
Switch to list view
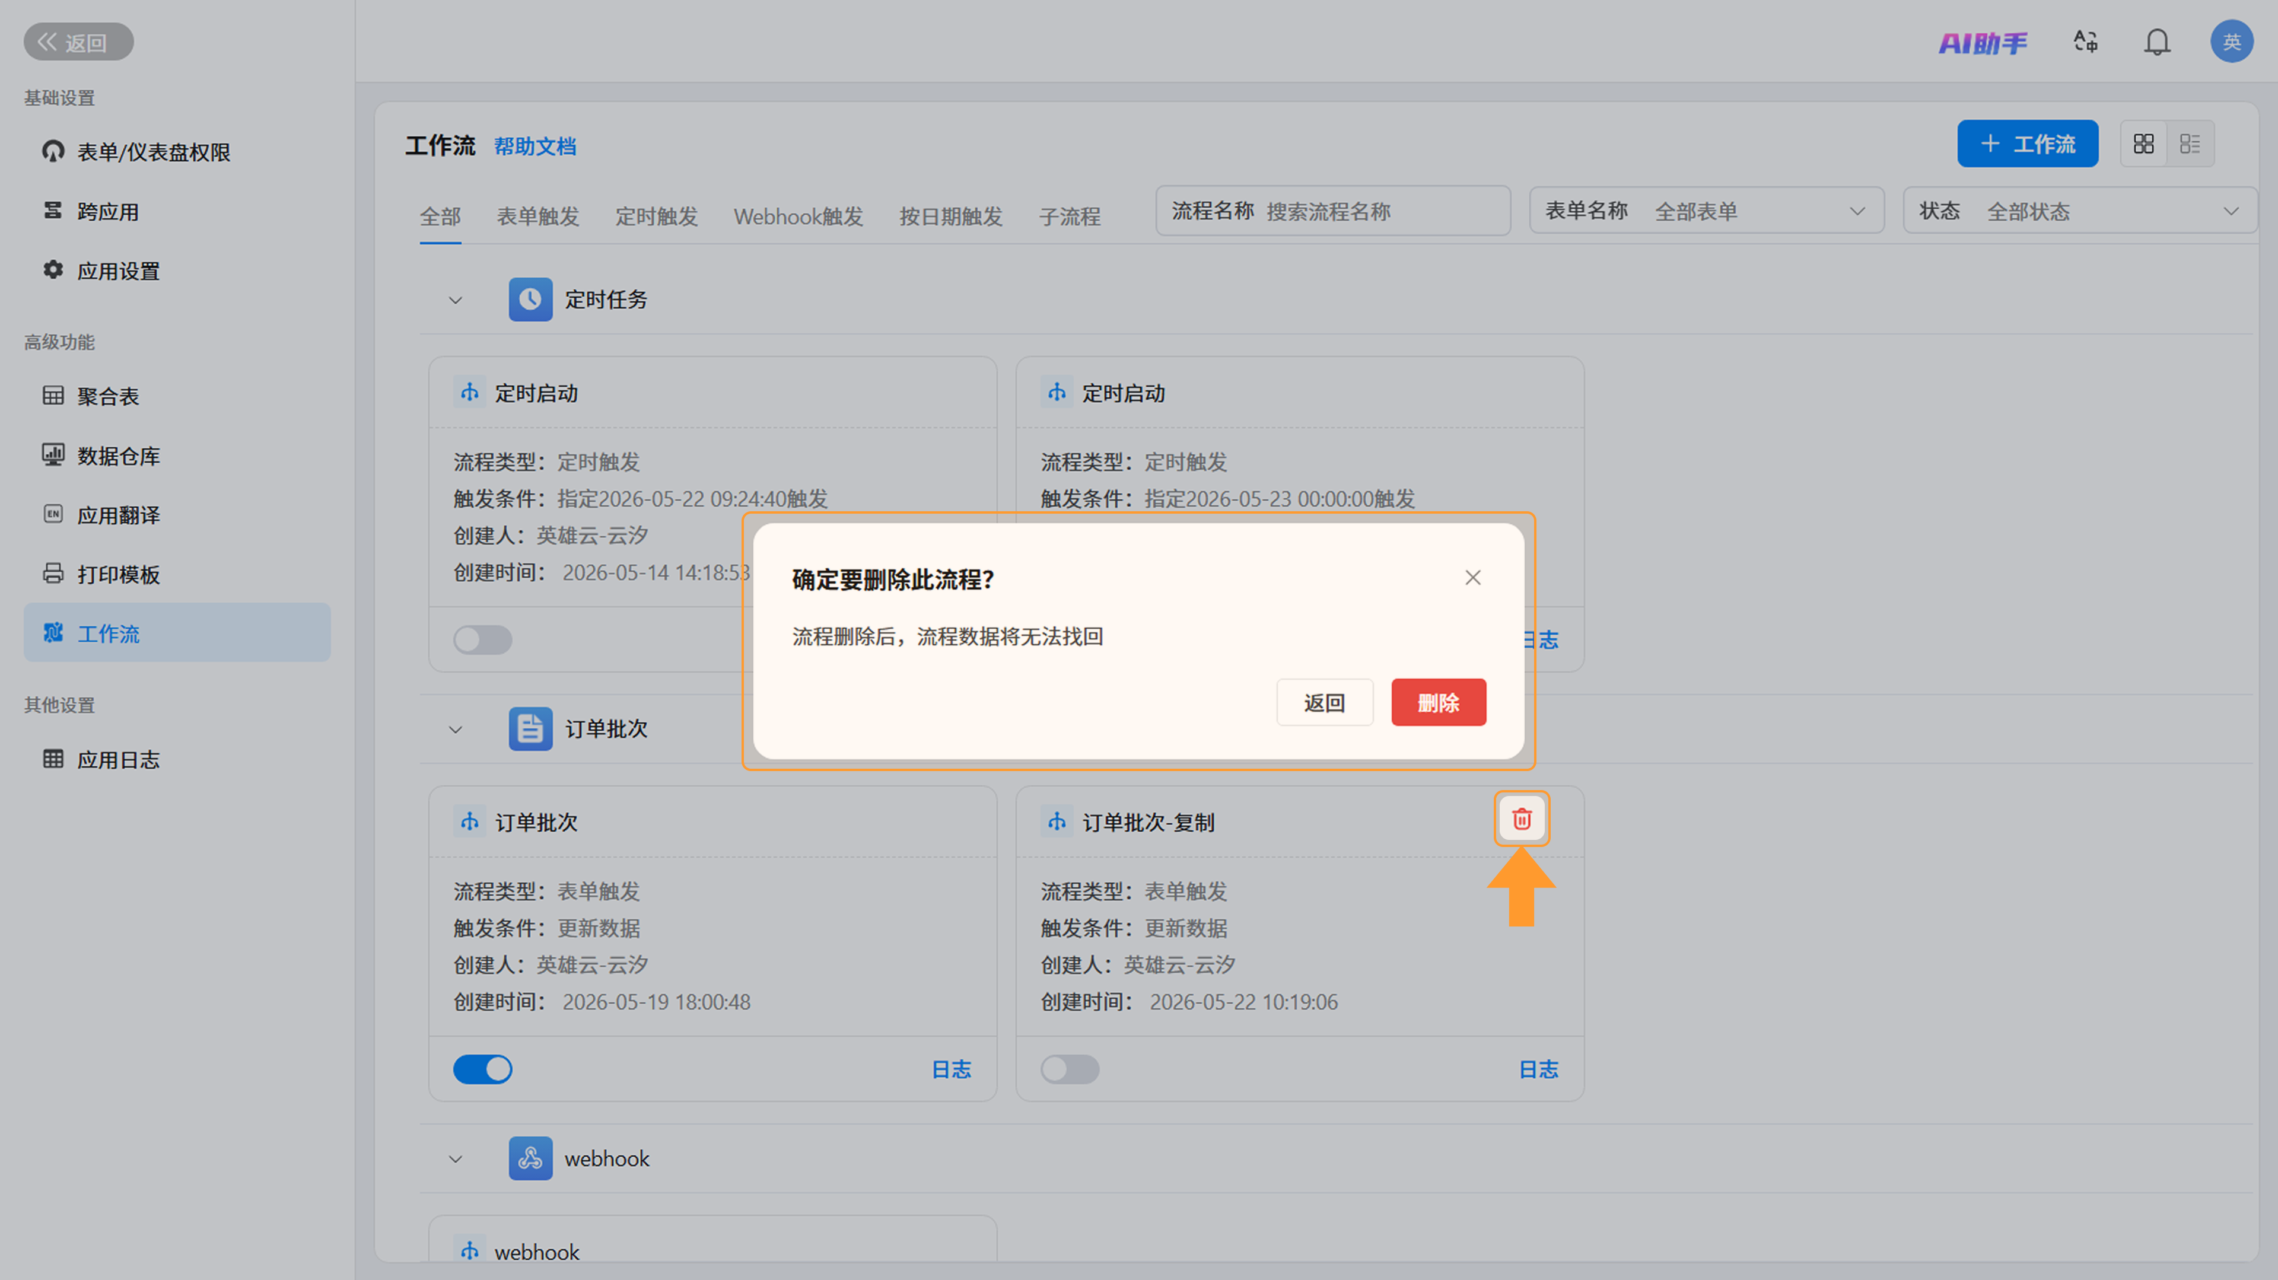(x=2190, y=144)
